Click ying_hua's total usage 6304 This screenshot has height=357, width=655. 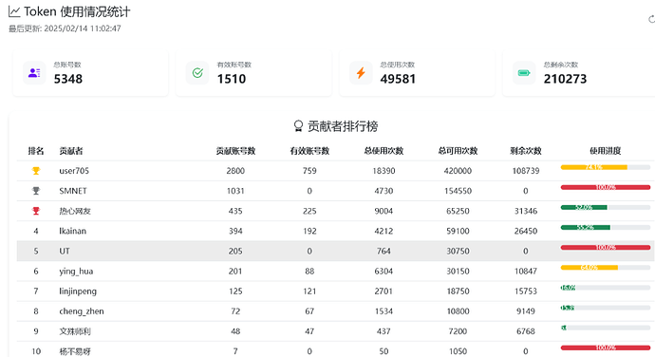click(x=384, y=271)
